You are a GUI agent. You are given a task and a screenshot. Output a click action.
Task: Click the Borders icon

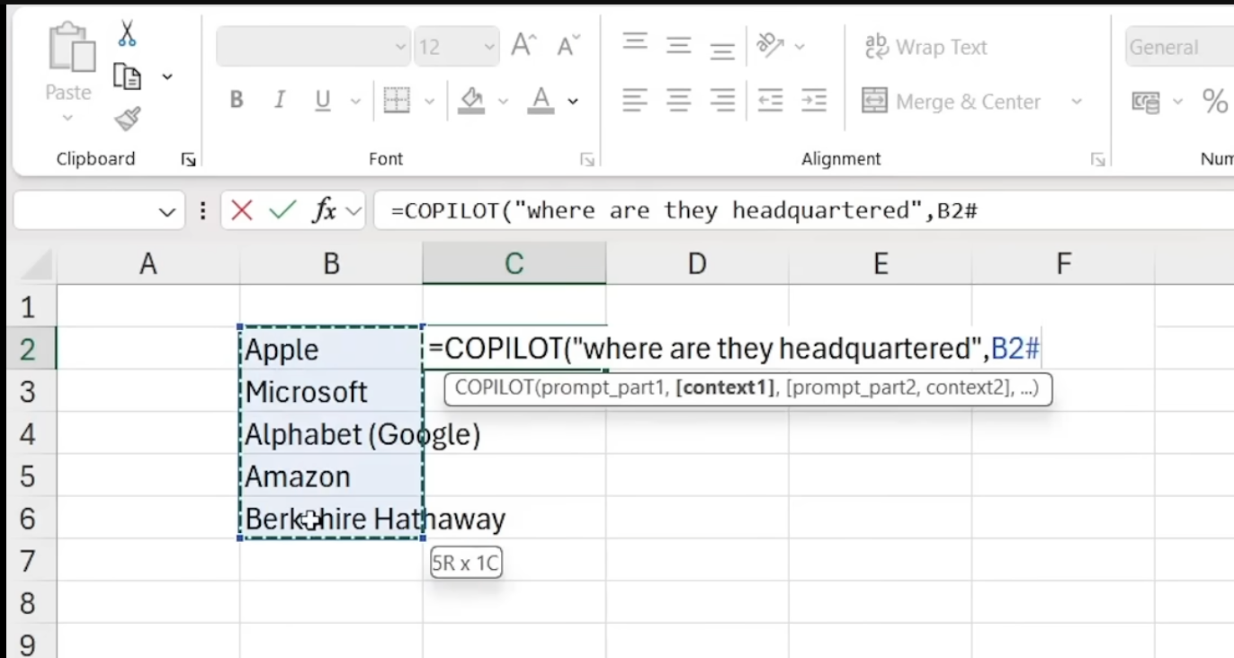click(x=397, y=100)
